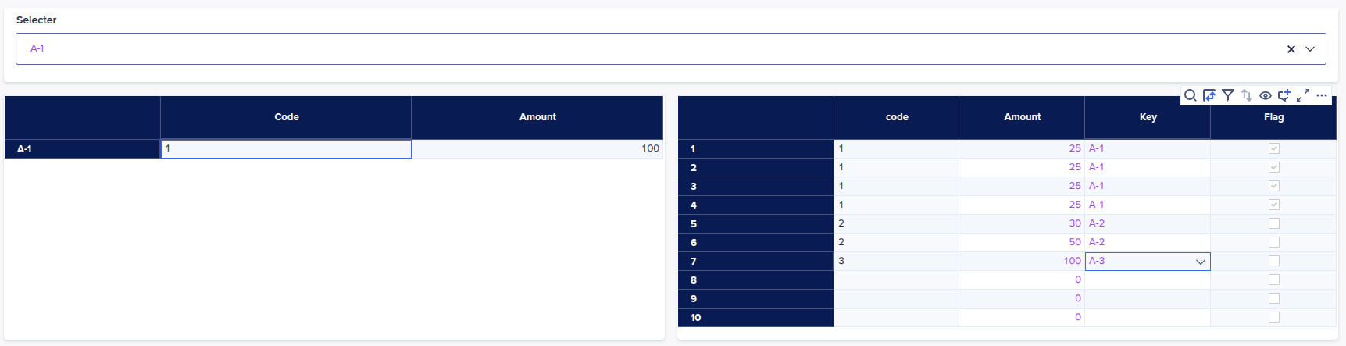Click the Flag column header
Image resolution: width=1346 pixels, height=346 pixels.
point(1273,117)
